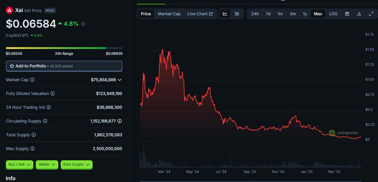This screenshot has width=378, height=182.
Task: Click the $0.06584 price value
Action: point(31,24)
